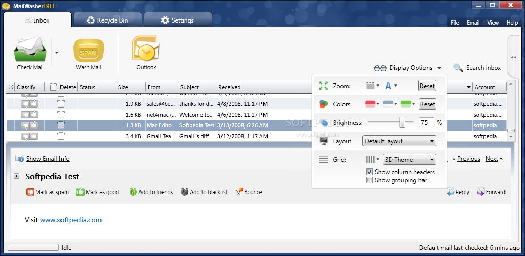The image size is (525, 256).
Task: Open the Recycle Bin tab
Action: pos(108,20)
